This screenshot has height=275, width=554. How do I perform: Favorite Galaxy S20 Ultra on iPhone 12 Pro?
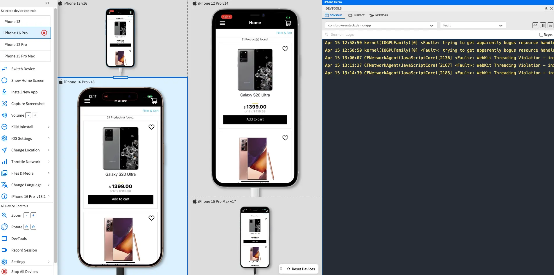[x=285, y=49]
